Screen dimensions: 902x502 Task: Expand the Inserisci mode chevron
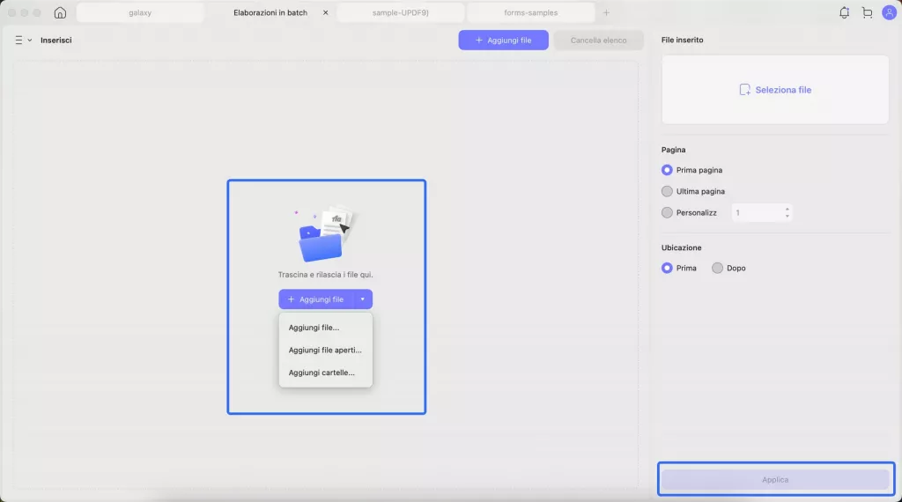point(30,41)
